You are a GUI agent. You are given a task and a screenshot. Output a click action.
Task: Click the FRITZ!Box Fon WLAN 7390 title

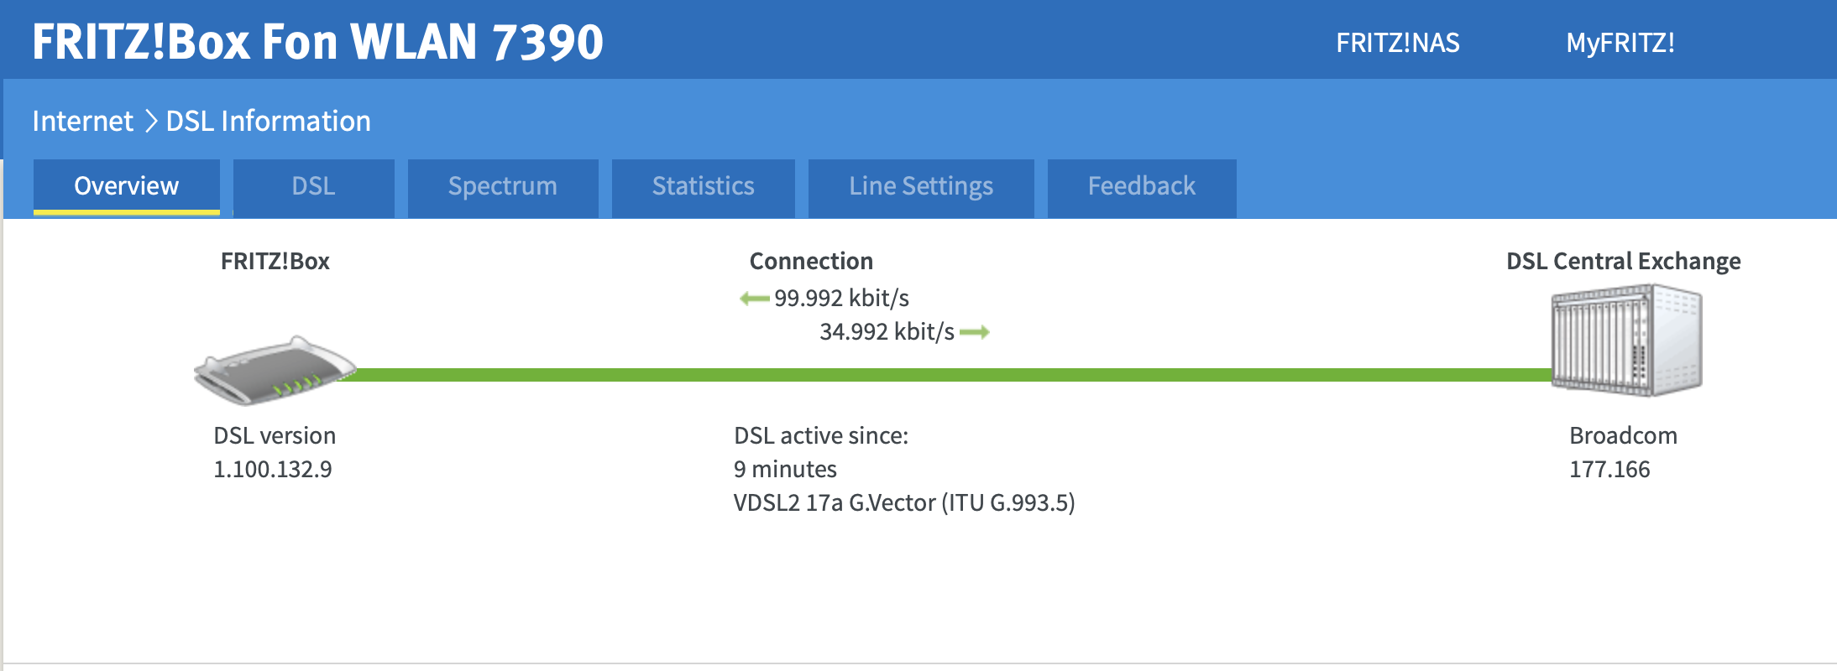tap(317, 42)
